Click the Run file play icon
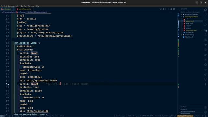 [160, 9]
